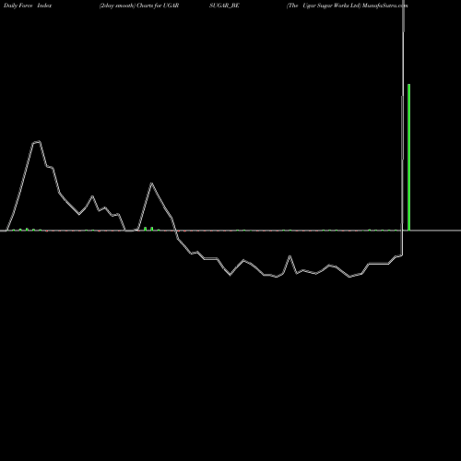Click the '(2day smooth) Charts for UGAR' text
Image resolution: width=461 pixels, height=461 pixels.
click(139, 6)
